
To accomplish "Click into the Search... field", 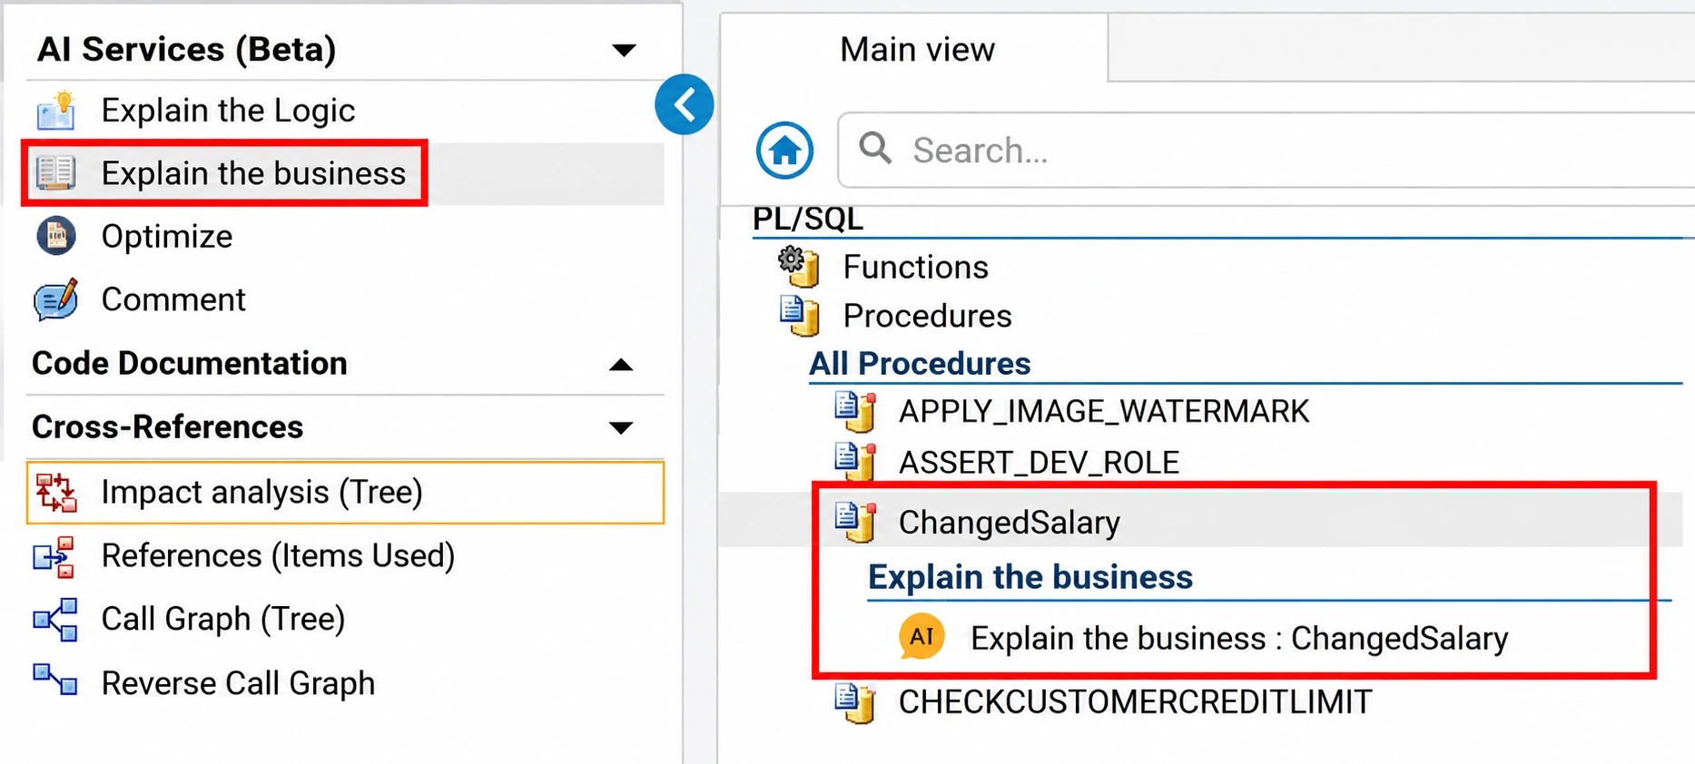I will click(1266, 150).
